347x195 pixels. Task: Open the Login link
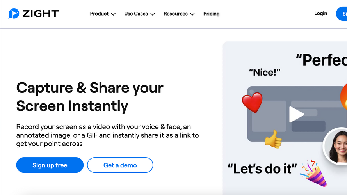pos(320,14)
